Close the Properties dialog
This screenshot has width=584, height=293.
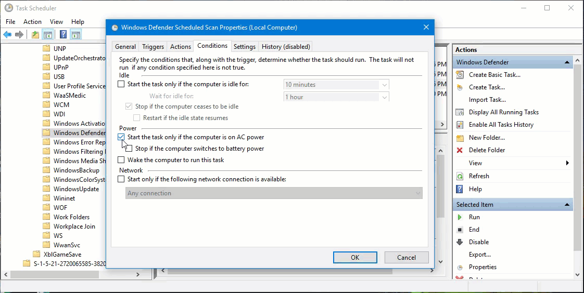426,27
